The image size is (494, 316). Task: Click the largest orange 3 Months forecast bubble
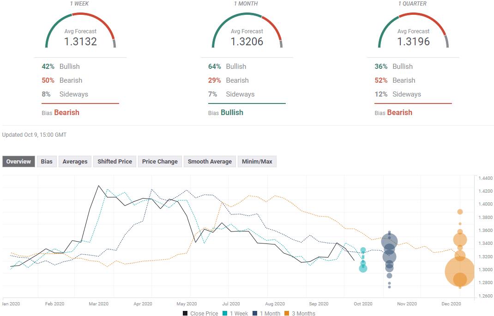[460, 271]
